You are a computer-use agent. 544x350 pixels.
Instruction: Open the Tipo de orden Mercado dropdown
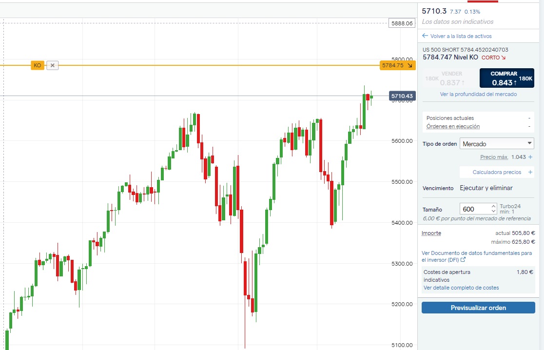[497, 144]
